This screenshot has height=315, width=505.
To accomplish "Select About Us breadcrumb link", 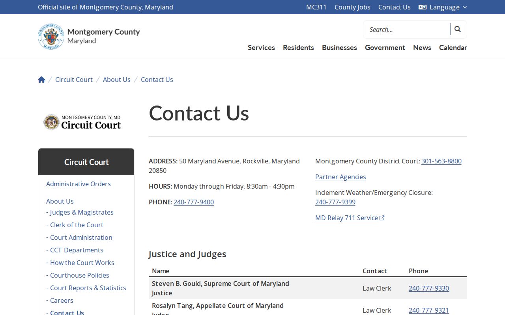I will (x=117, y=80).
